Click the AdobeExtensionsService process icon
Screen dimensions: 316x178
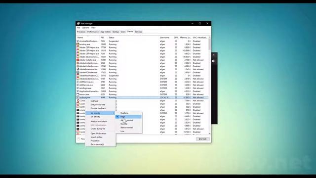pyautogui.click(x=78, y=69)
